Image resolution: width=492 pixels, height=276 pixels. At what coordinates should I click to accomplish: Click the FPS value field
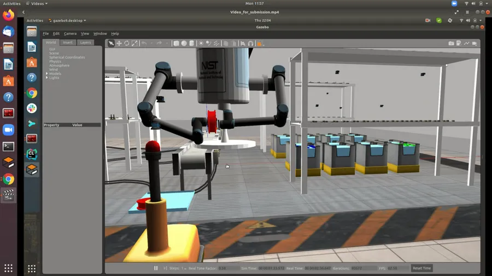[397, 268]
